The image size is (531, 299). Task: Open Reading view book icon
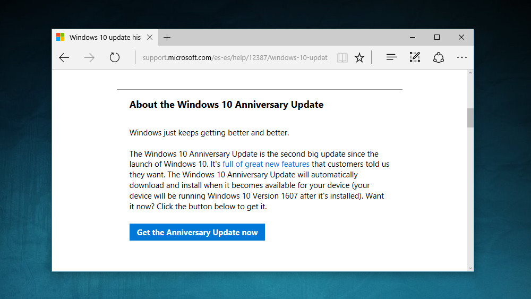pyautogui.click(x=342, y=57)
